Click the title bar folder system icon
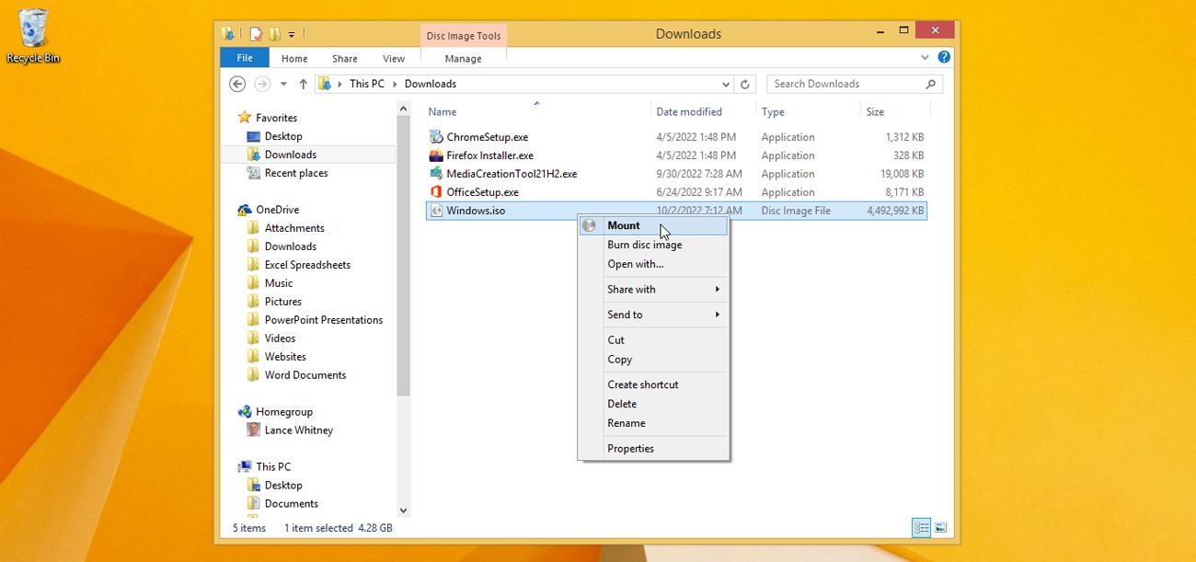This screenshot has width=1196, height=562. tap(228, 34)
